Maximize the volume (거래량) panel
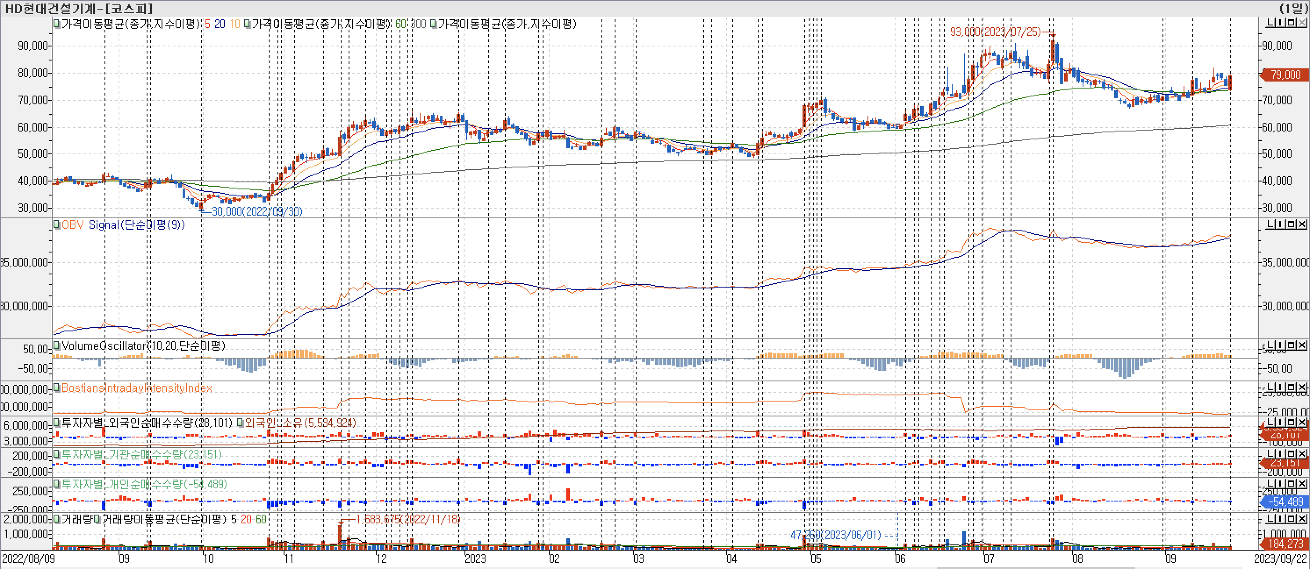Screen dimensions: 1310x569 [1291, 519]
